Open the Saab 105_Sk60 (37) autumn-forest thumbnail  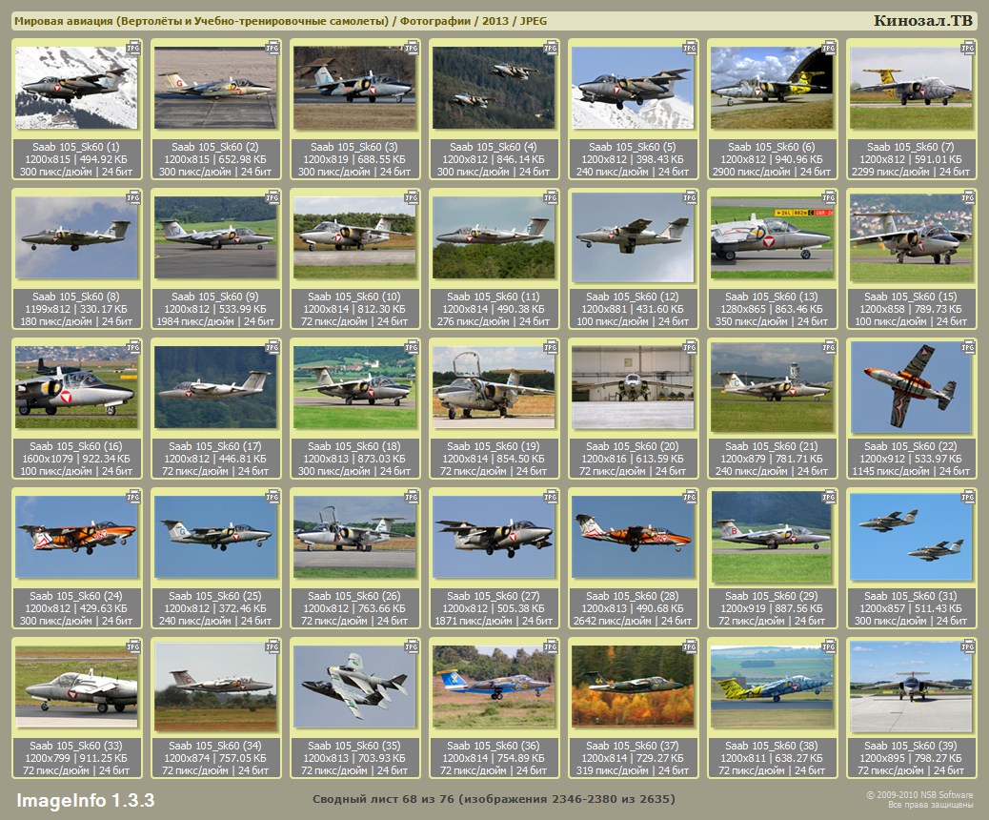[x=633, y=687]
